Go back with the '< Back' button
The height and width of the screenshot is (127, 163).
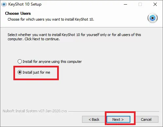[x=94, y=119]
